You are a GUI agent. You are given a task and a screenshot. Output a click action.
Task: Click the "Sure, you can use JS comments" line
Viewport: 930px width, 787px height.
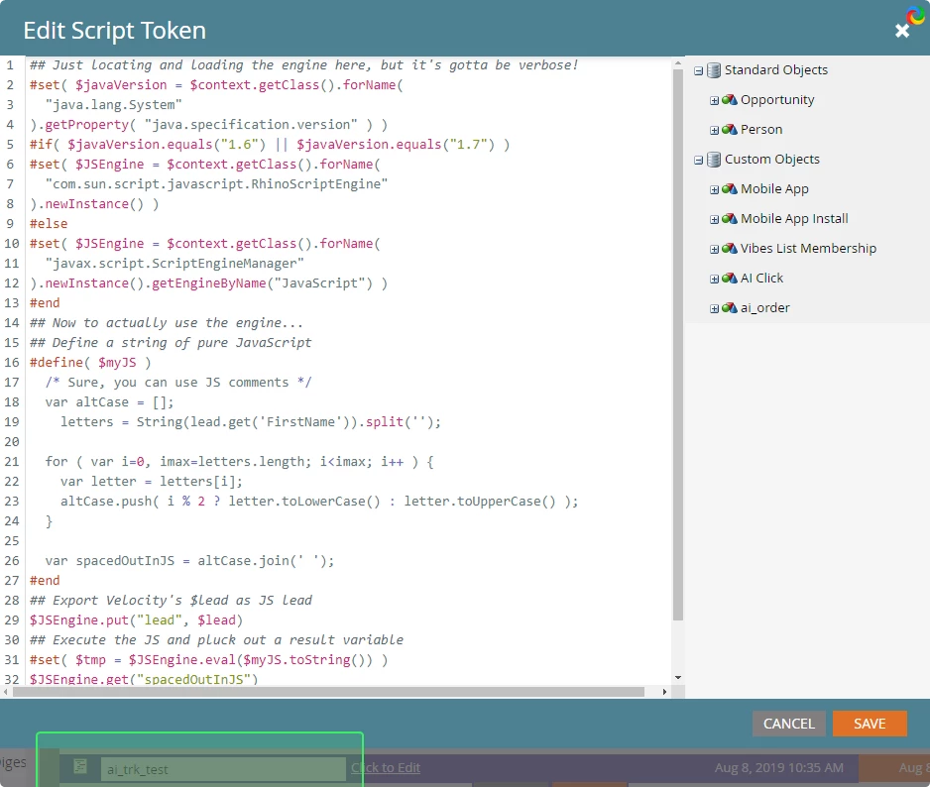[x=178, y=383]
